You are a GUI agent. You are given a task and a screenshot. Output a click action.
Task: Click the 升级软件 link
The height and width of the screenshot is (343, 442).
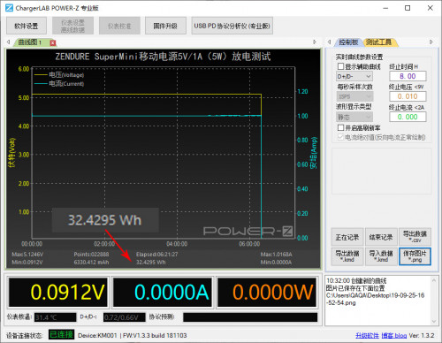367,335
